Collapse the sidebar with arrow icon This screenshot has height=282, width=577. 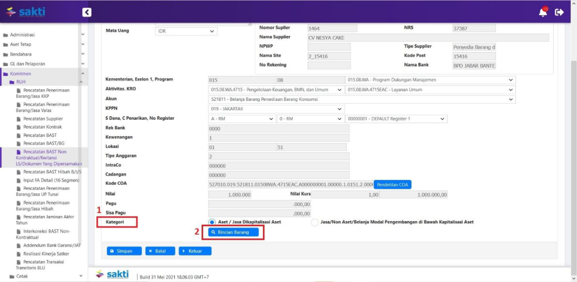tap(86, 12)
